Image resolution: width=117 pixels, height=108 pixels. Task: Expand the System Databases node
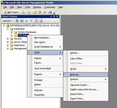point(12,32)
